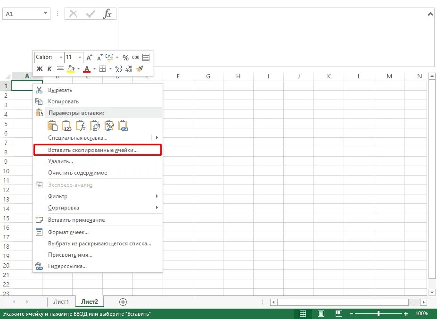Open the Фильтр submenu
Screen dimensions: 437x319
(98, 196)
